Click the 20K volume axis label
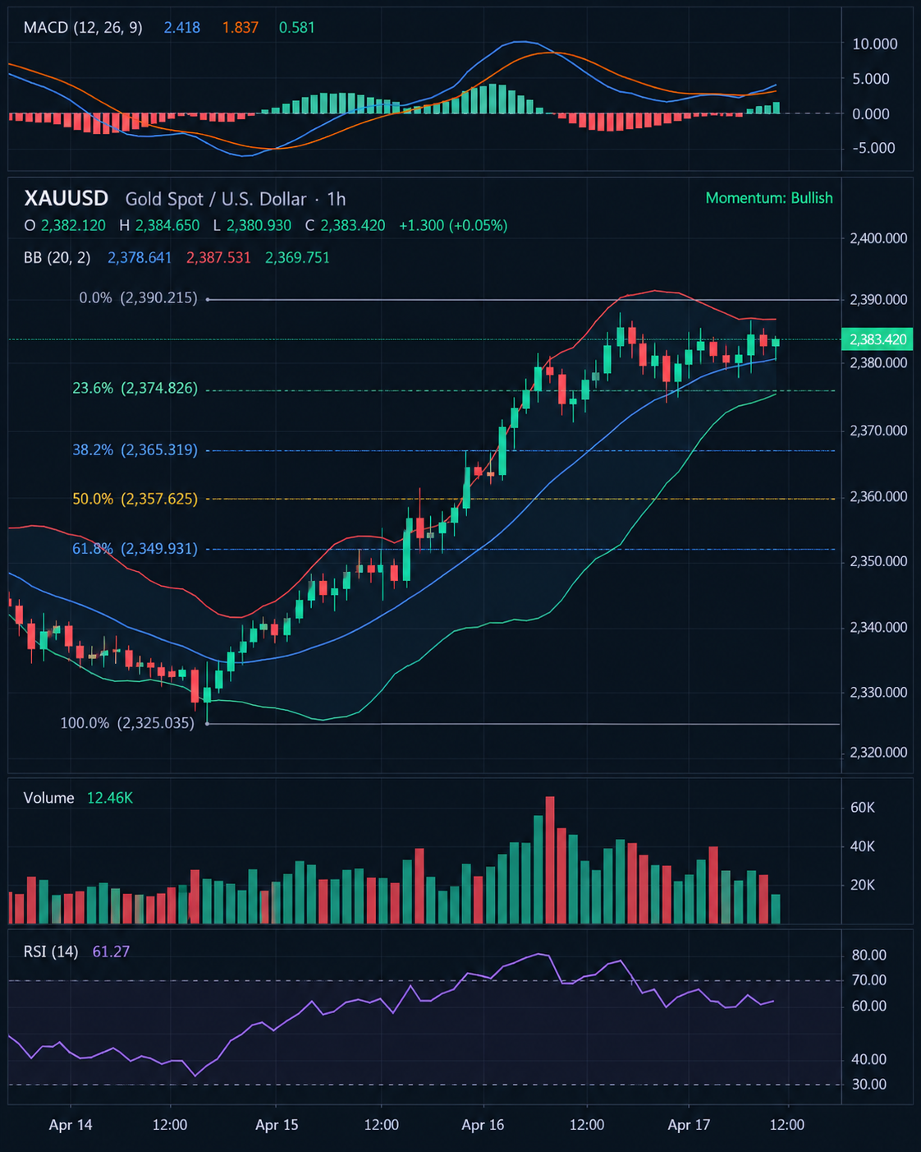This screenshot has height=1152, width=921. click(x=863, y=885)
